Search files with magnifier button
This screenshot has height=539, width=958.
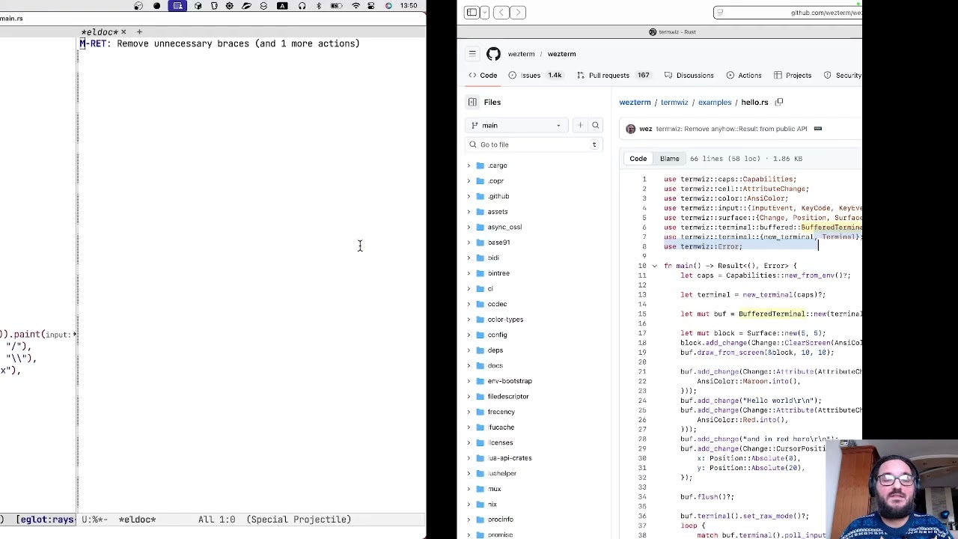(x=596, y=126)
